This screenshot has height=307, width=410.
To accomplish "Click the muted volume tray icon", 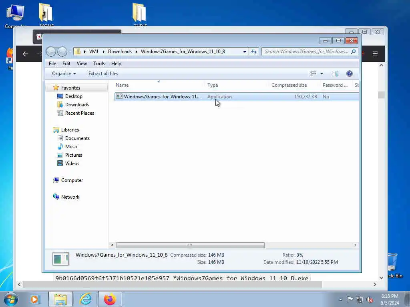I will (x=370, y=299).
